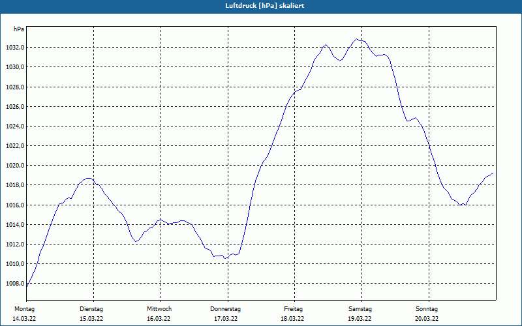Click the 1032,0 y-axis value
522x326 pixels.
[15, 48]
